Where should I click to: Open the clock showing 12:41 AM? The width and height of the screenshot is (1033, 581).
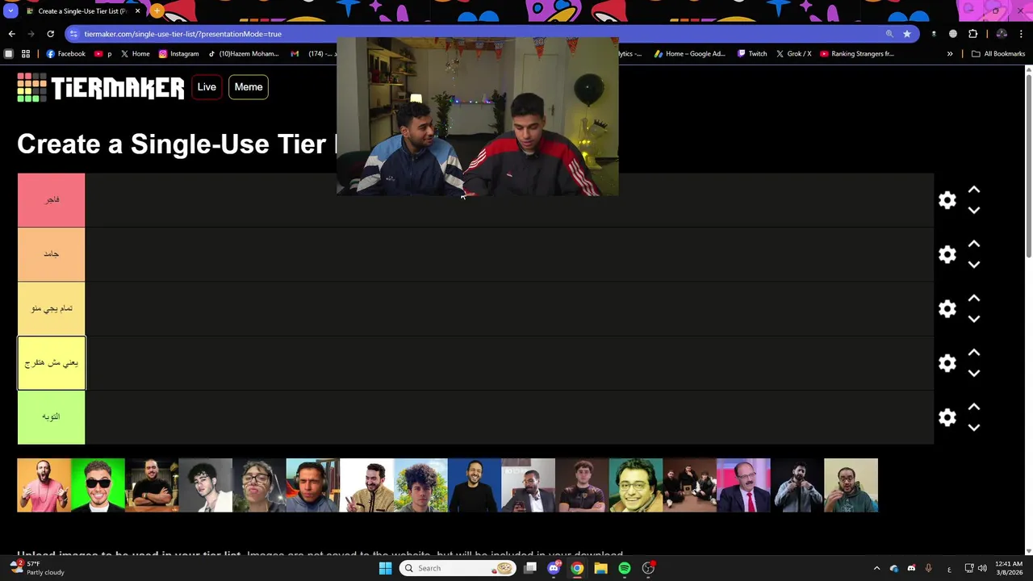[x=1009, y=568]
